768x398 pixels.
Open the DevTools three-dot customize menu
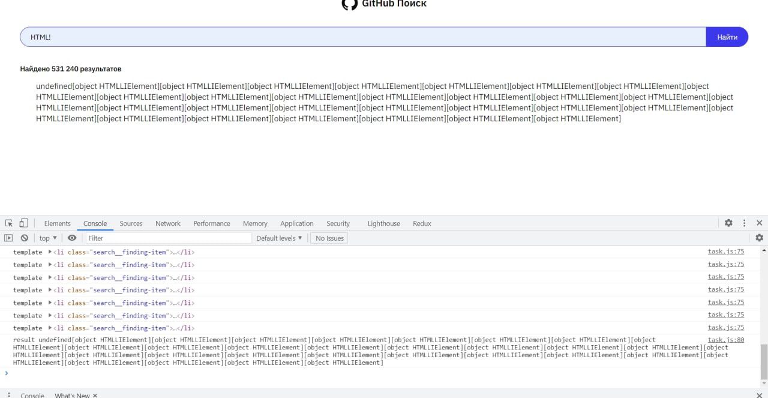pos(745,223)
